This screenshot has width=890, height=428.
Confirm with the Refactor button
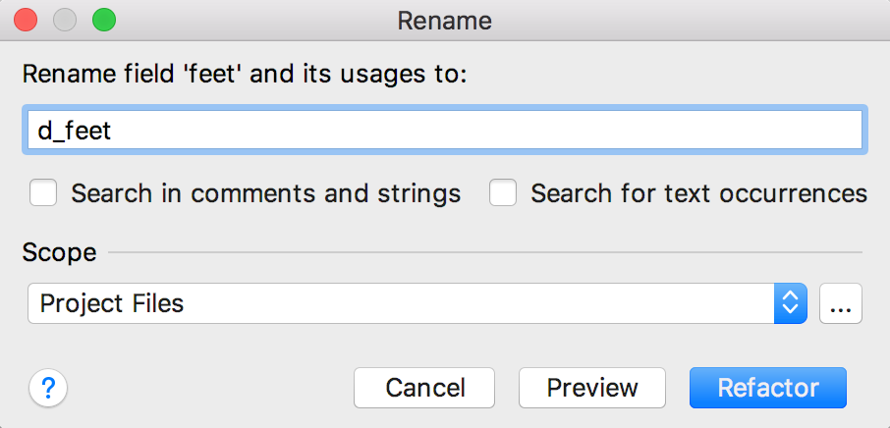pos(768,388)
